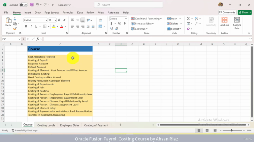Open the font size dropdown

(56, 20)
